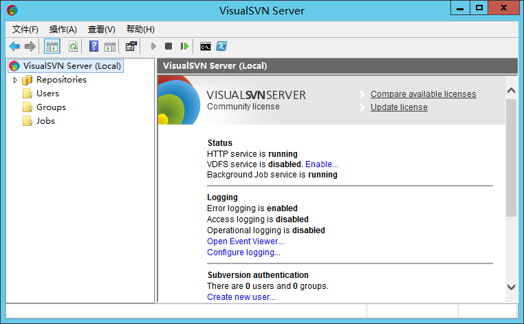Click 'Error logging is enabled' text
This screenshot has width=524, height=324.
252,208
